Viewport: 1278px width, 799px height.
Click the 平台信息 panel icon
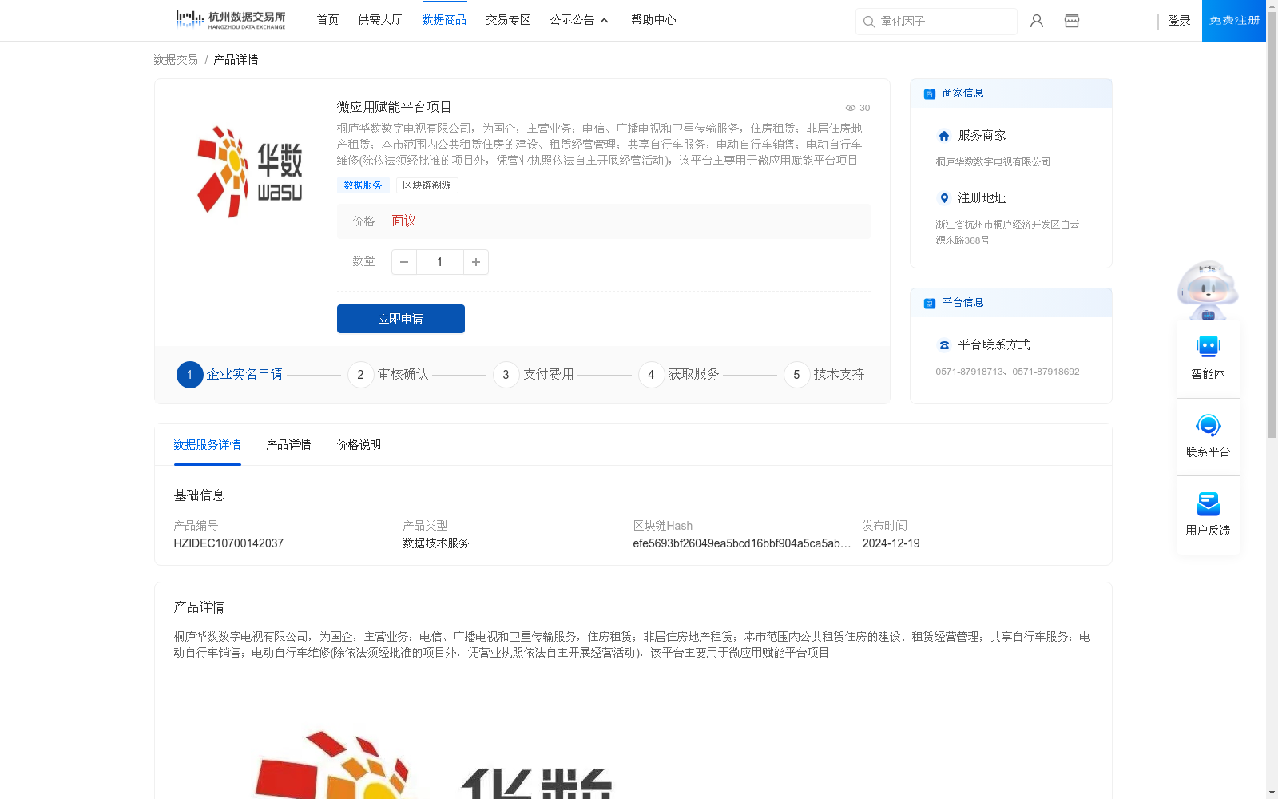(x=930, y=303)
